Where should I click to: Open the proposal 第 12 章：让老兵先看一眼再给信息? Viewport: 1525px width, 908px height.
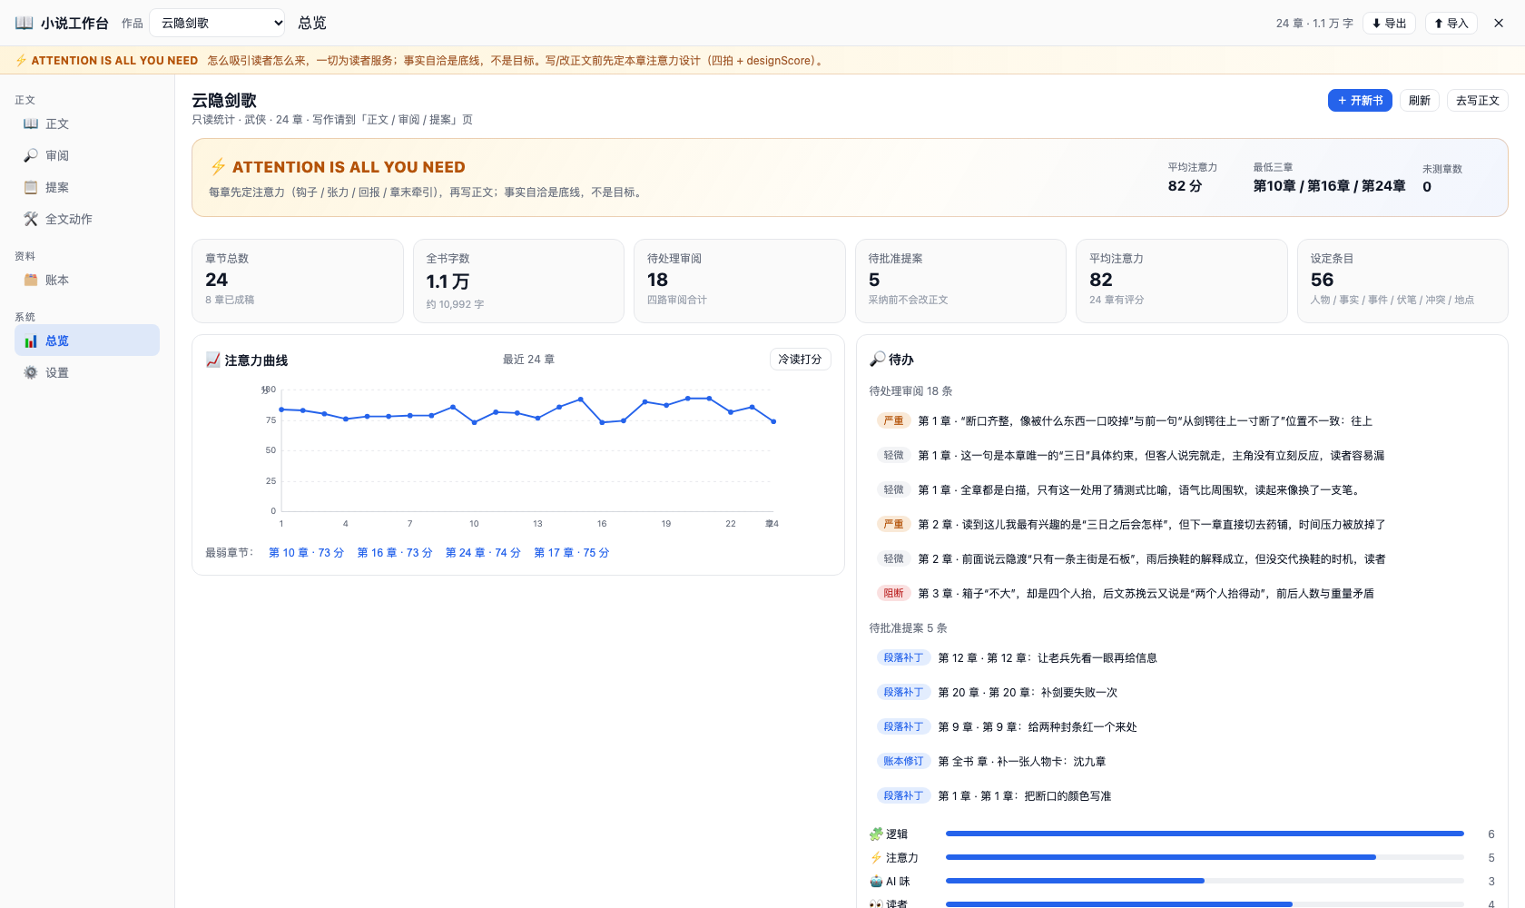tap(1182, 658)
